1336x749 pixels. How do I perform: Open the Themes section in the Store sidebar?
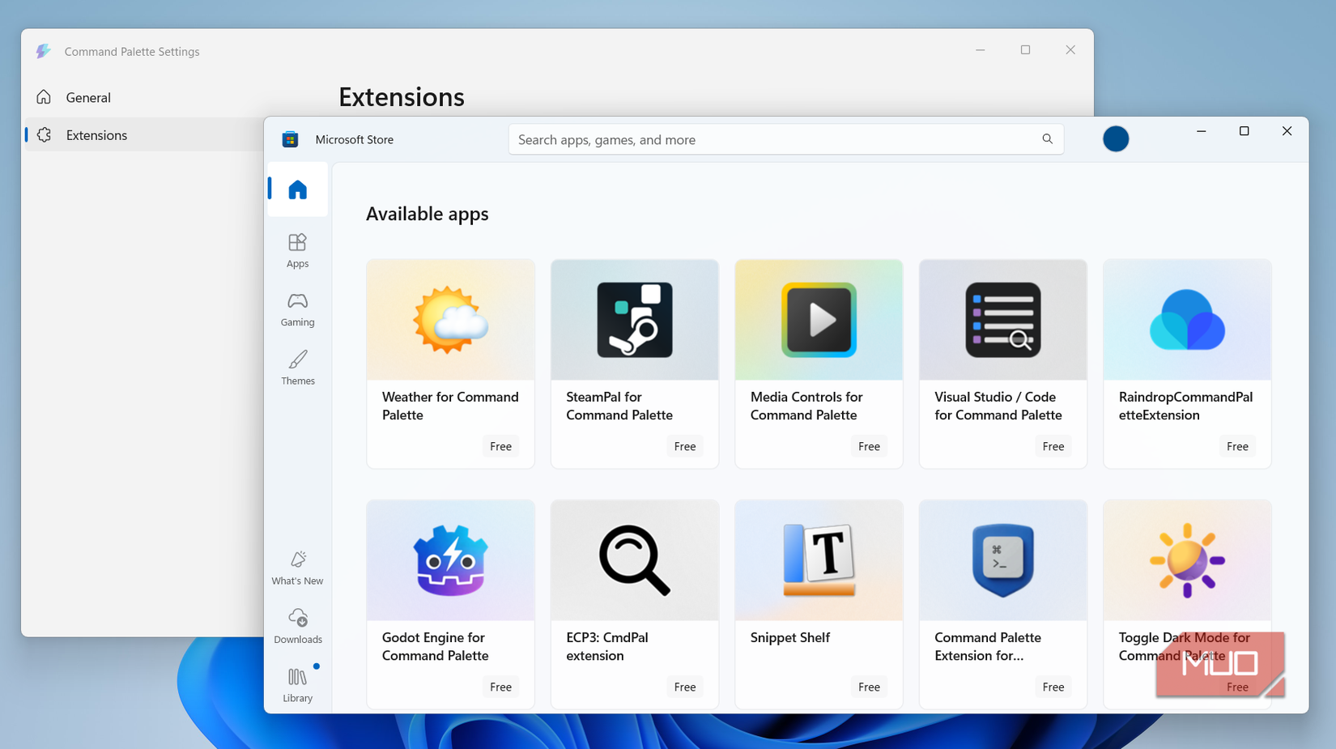click(297, 367)
